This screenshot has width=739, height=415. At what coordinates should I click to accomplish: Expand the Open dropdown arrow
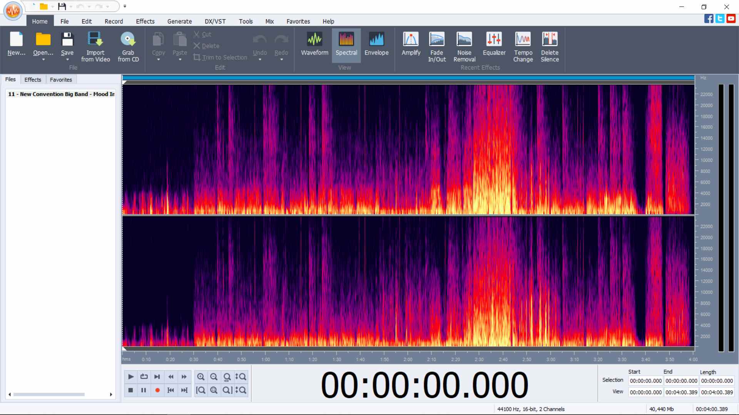click(x=43, y=60)
